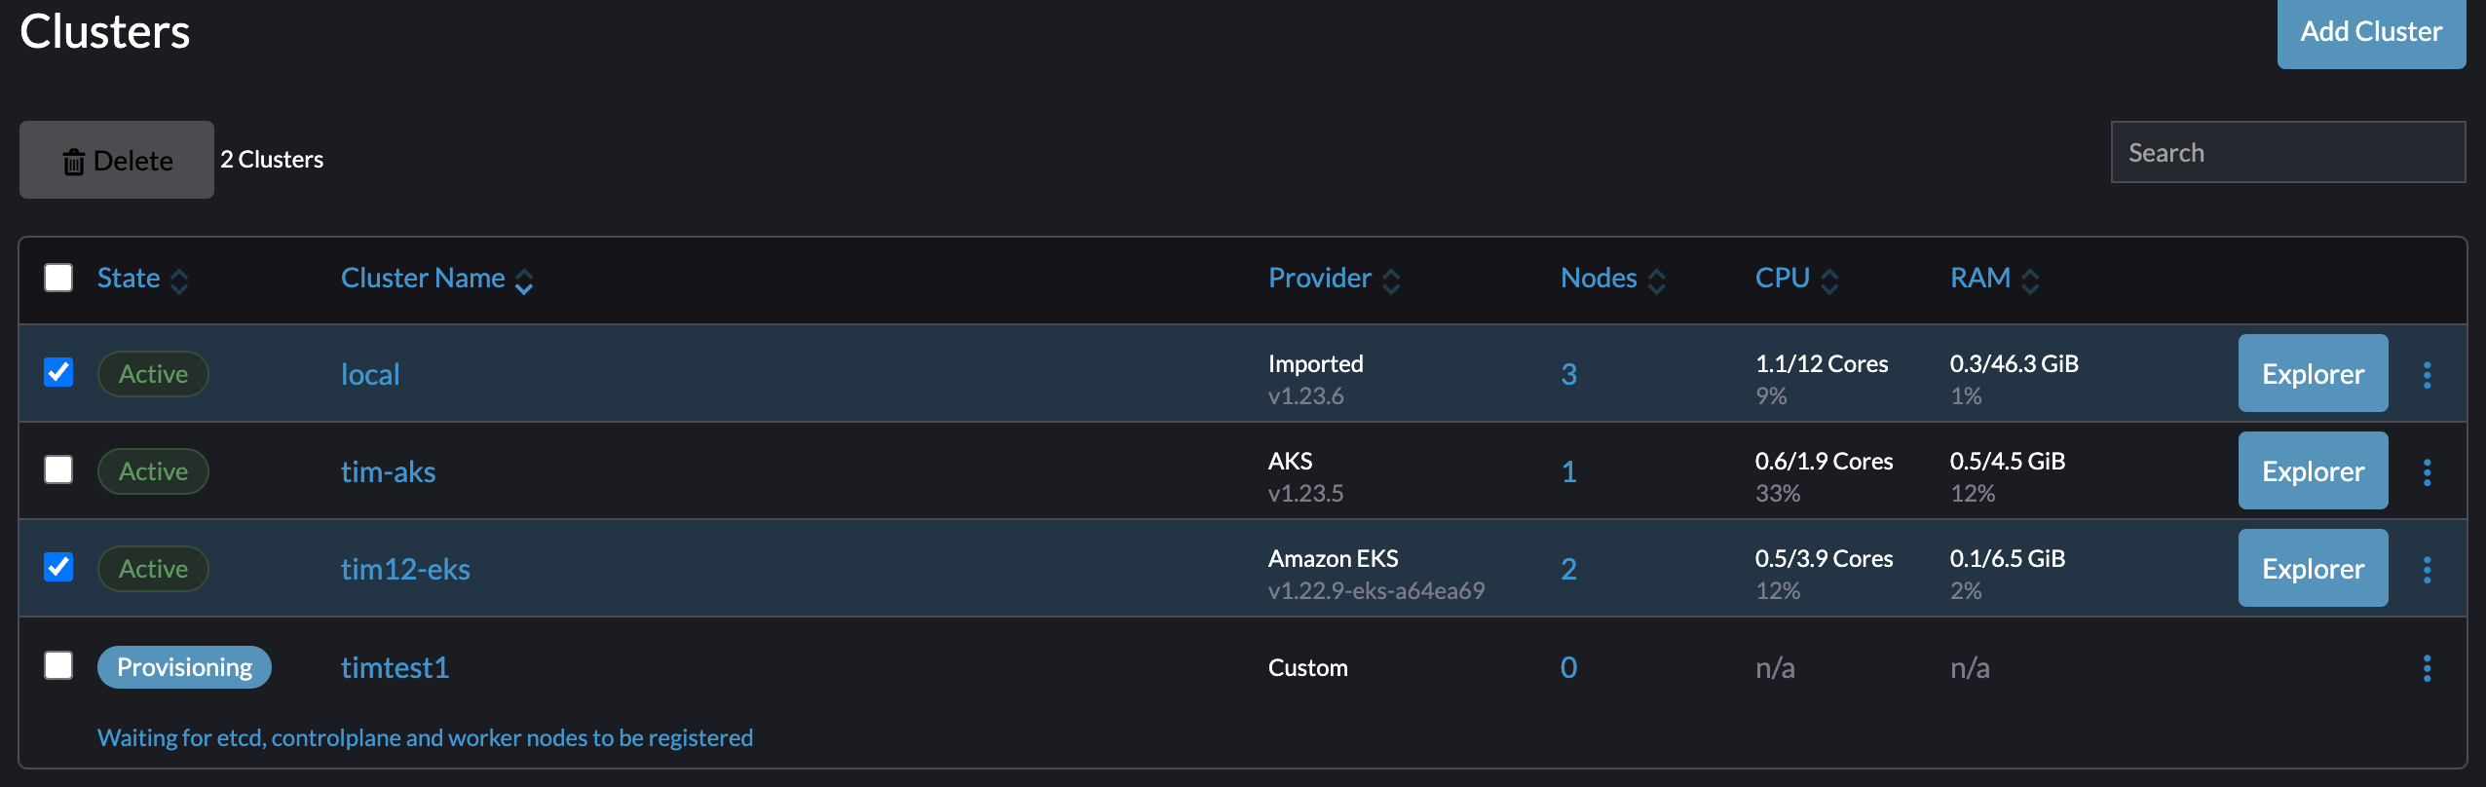Click the Active state badge on tim-aks row
The width and height of the screenshot is (2486, 787).
coord(153,470)
